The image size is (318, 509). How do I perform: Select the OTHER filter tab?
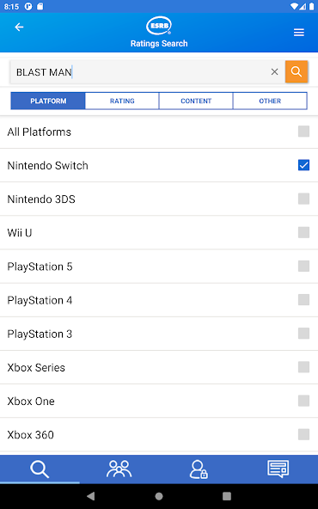click(x=270, y=101)
